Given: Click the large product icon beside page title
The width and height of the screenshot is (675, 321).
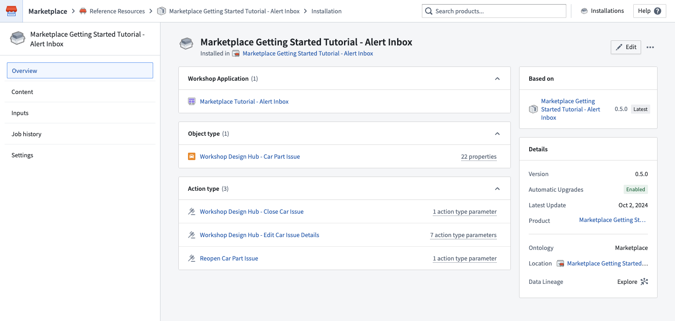Looking at the screenshot, I should coord(186,44).
